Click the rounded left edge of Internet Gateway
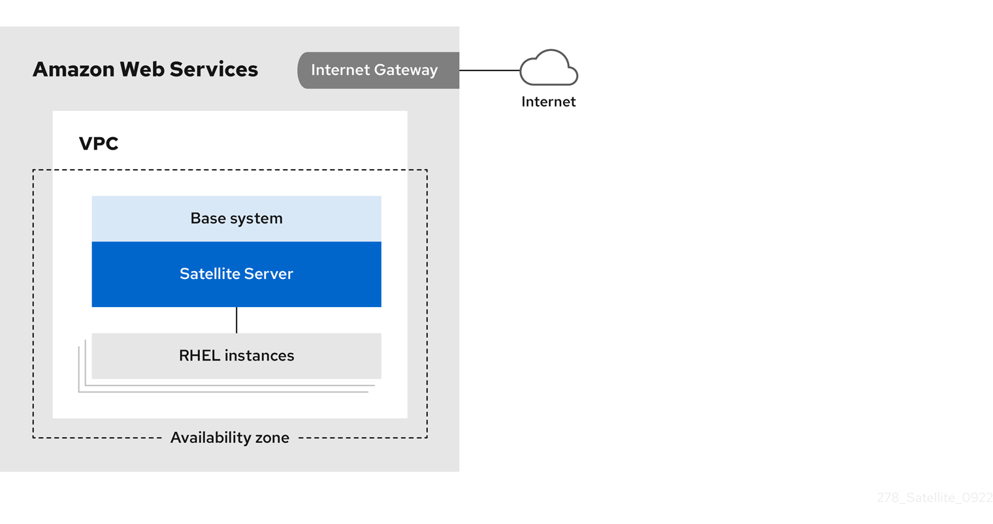This screenshot has height=524, width=993. (x=302, y=70)
